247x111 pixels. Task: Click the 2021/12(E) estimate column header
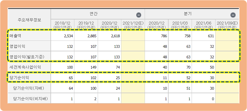coord(133,25)
